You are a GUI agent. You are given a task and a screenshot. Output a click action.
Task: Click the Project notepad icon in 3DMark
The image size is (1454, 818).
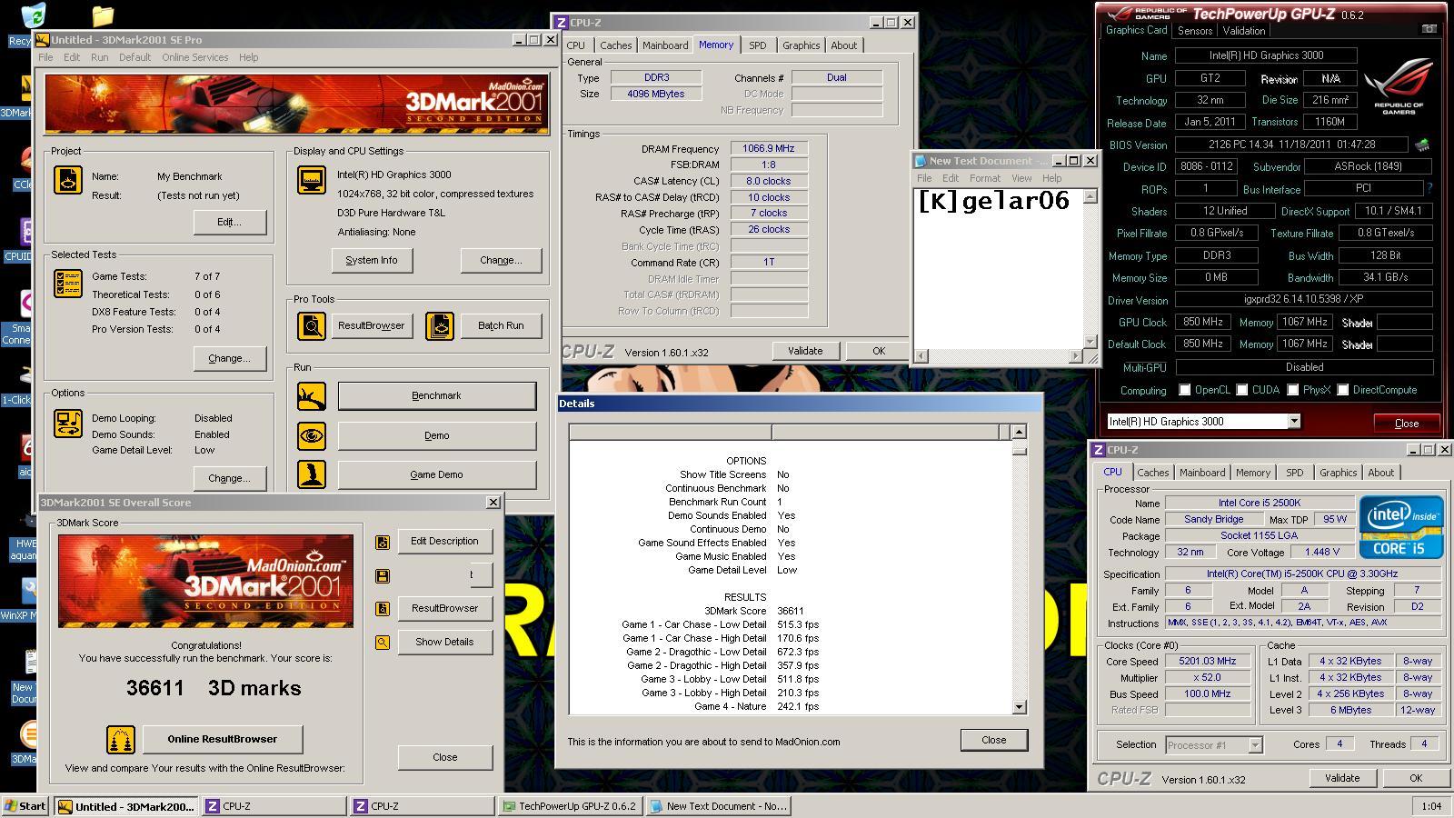click(68, 180)
